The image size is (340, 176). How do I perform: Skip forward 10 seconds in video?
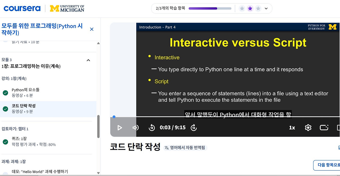tap(194, 128)
